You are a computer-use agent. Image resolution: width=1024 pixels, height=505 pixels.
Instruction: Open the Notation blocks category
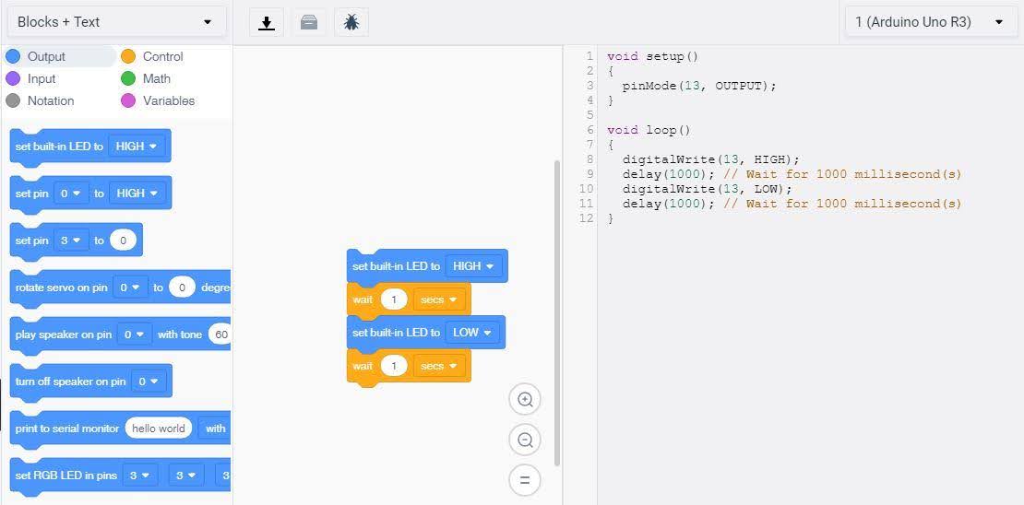click(40, 101)
